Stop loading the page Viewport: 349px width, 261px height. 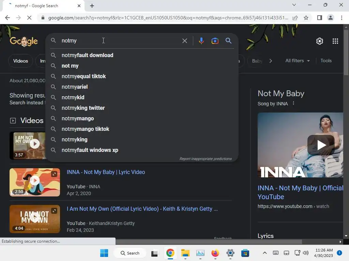(29, 18)
